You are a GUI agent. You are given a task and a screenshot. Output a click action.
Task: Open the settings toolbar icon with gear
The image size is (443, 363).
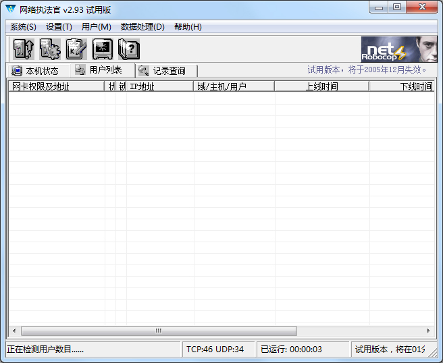pyautogui.click(x=50, y=49)
